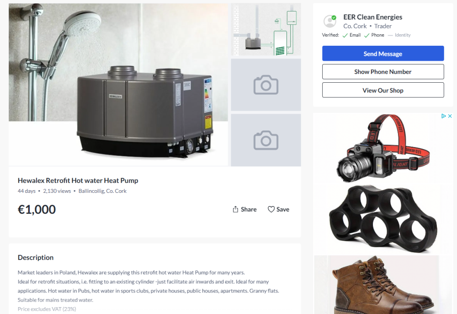
Task: Close the ad with the X
Action: (x=450, y=116)
